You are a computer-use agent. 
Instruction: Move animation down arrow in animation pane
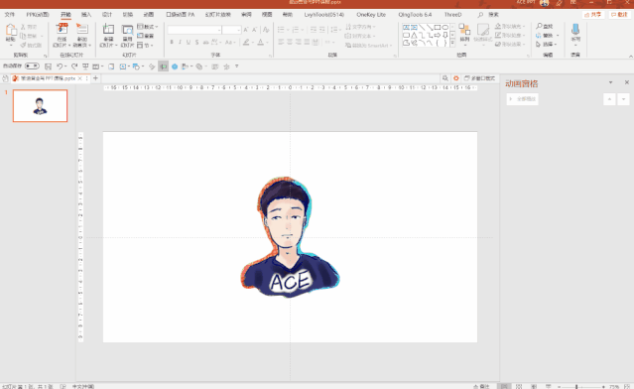tap(623, 99)
